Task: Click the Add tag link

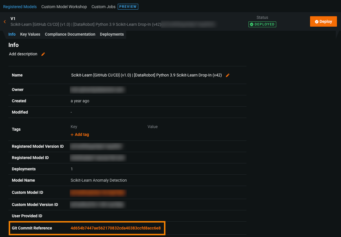Action: tap(80, 135)
